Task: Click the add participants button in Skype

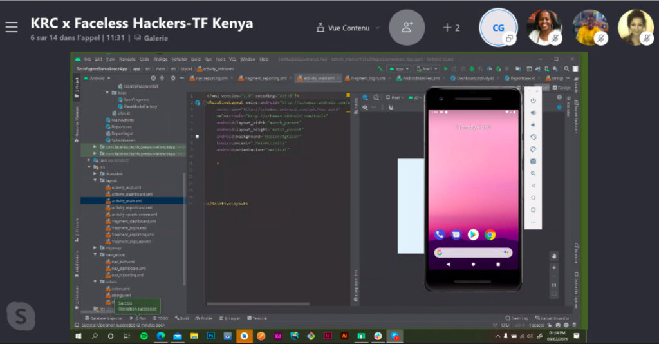Action: 407,28
